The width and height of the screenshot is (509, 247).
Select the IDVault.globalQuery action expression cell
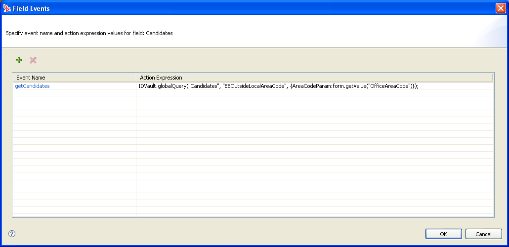(x=315, y=86)
